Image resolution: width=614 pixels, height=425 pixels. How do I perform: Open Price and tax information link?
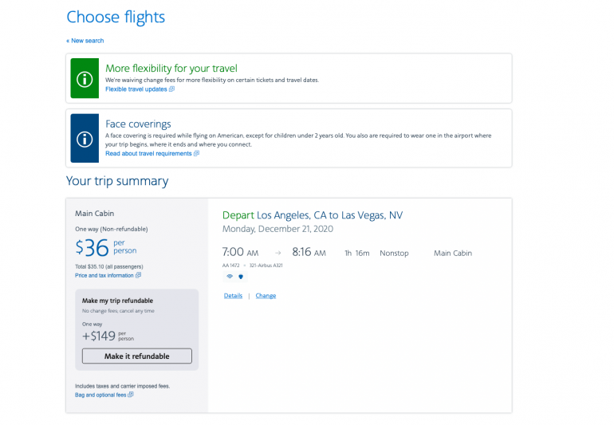(104, 275)
